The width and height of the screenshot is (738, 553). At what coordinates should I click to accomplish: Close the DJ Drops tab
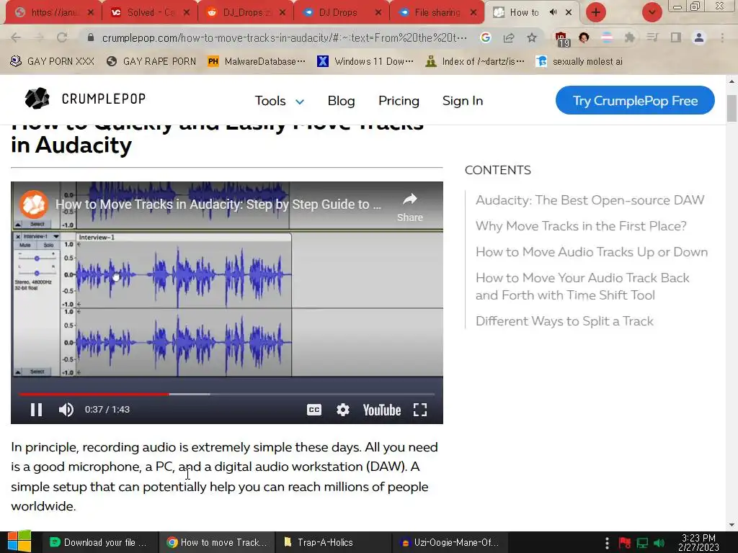[378, 13]
